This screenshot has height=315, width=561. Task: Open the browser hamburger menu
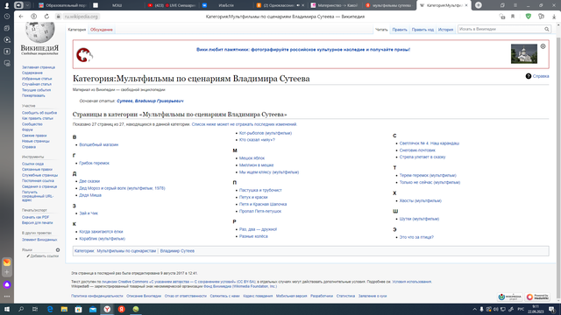pos(515,5)
